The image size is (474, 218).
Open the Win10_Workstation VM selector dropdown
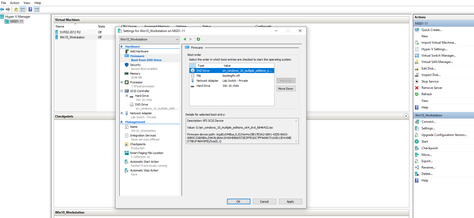[x=149, y=39]
